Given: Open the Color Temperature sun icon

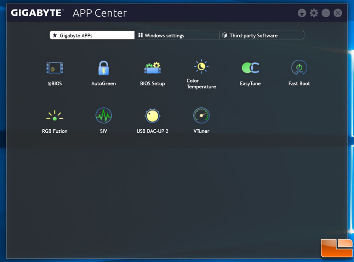Looking at the screenshot, I should coord(201,66).
